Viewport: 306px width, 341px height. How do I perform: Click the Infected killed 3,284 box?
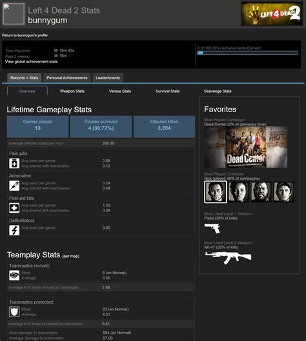click(164, 127)
